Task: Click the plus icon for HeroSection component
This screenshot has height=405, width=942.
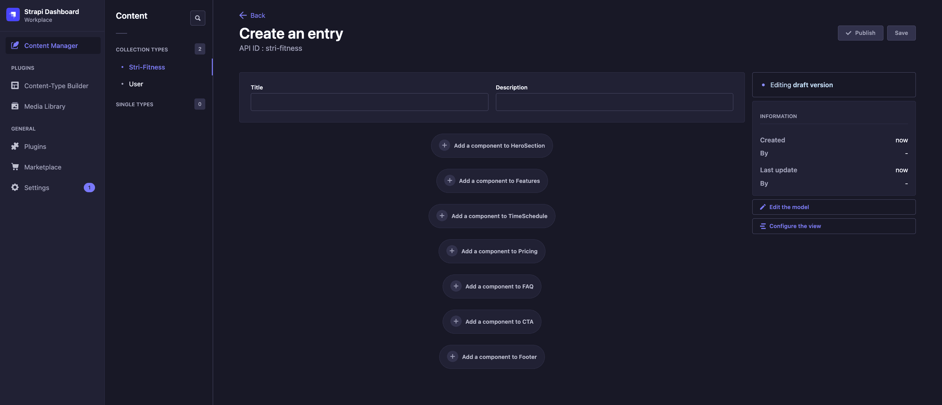Action: (444, 145)
